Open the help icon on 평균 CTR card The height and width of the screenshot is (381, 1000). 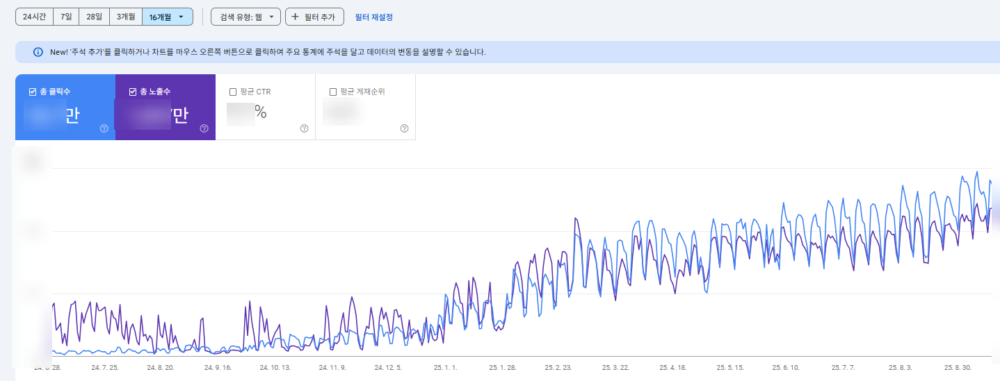pyautogui.click(x=305, y=128)
